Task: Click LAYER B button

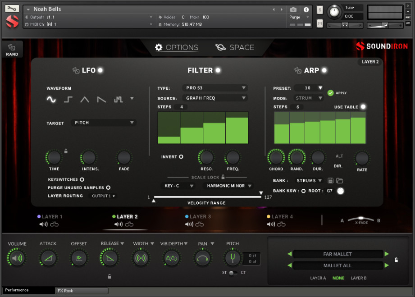Action: click(x=359, y=278)
